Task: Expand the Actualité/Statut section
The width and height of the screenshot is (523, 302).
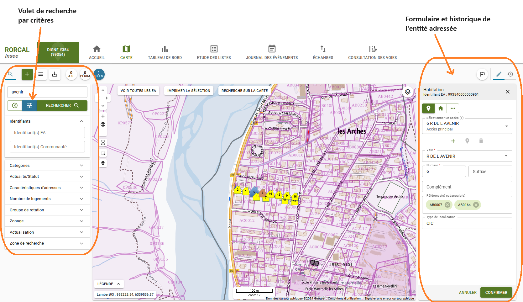Action: 47,177
